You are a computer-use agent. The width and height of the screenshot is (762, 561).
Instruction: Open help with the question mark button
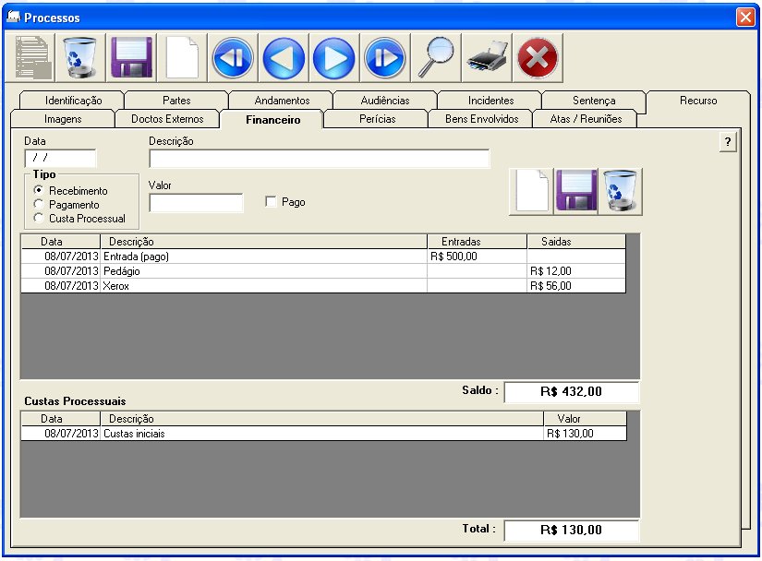(728, 142)
